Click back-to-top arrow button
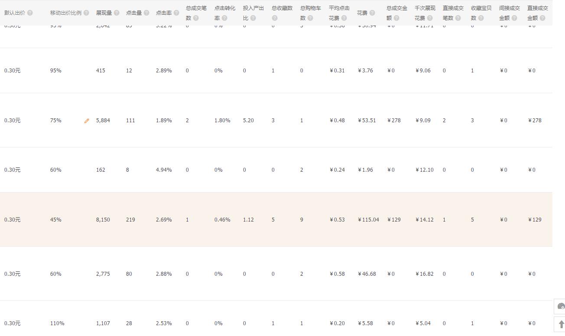Viewport: 565px width, 336px height. tap(561, 324)
